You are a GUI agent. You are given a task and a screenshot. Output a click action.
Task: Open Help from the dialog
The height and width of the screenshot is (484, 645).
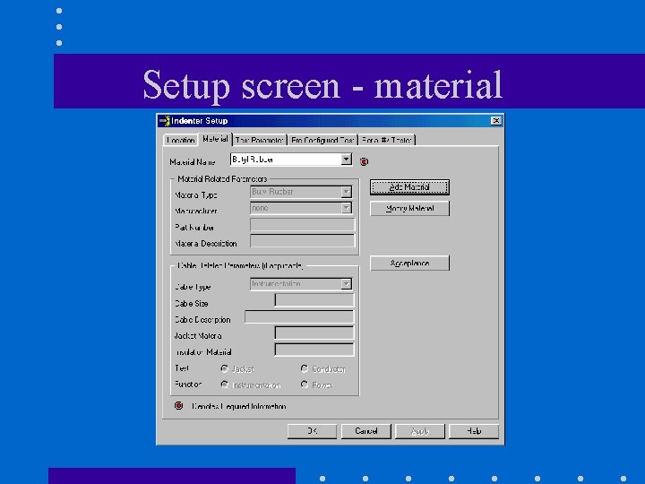coord(474,431)
